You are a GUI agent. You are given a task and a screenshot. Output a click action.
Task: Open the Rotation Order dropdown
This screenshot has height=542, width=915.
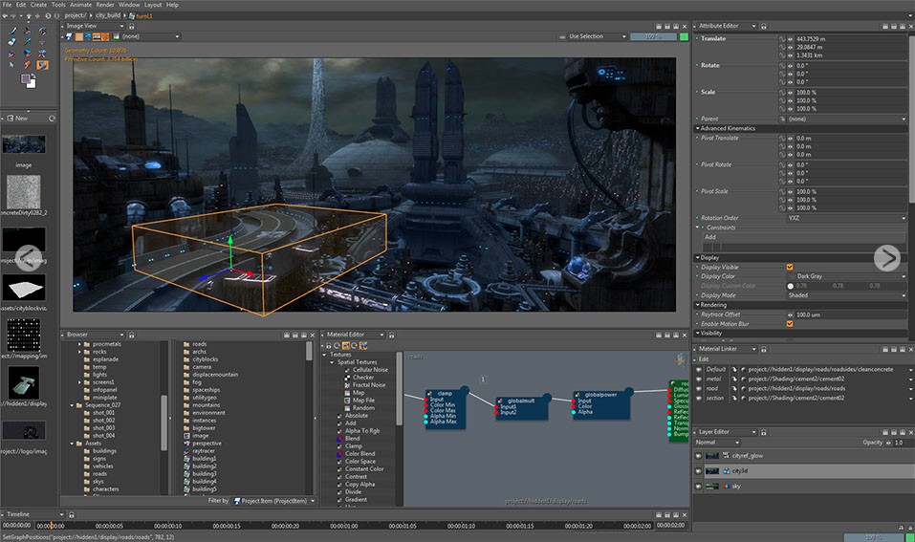pos(845,217)
